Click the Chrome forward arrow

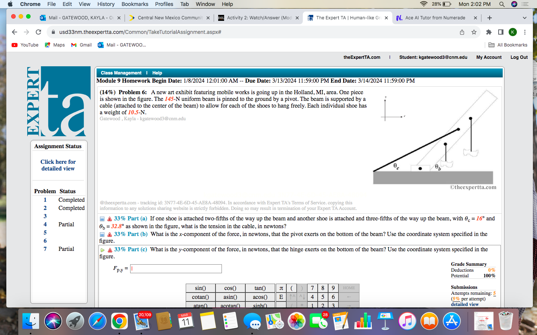[x=26, y=32]
